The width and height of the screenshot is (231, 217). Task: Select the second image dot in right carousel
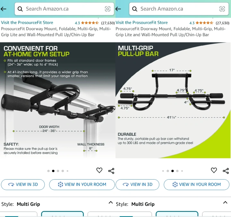[168, 171]
